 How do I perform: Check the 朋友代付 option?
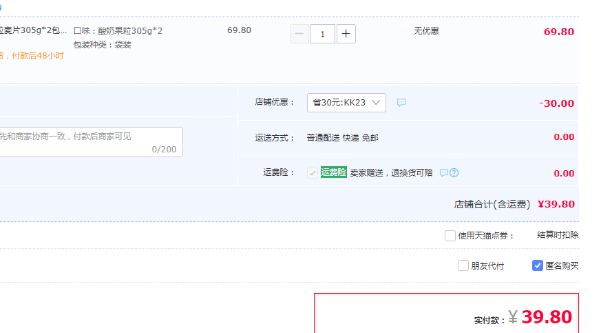[x=463, y=265]
